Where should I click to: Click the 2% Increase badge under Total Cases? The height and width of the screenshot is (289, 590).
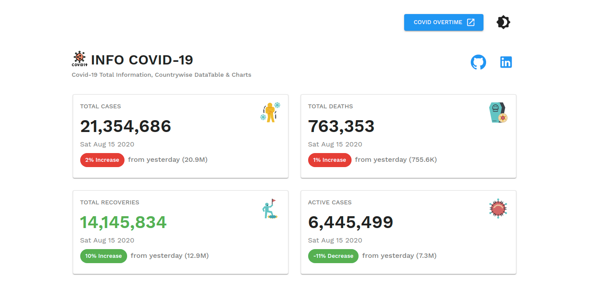tap(102, 160)
